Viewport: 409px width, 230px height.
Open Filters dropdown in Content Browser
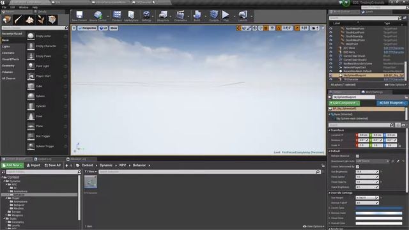(91, 172)
